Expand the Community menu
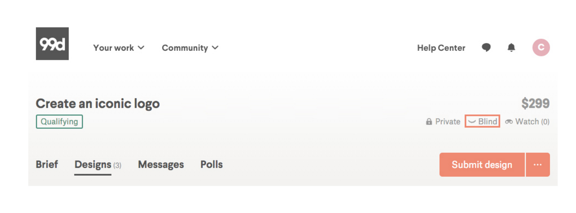Screen dimensions: 576x213 190,48
